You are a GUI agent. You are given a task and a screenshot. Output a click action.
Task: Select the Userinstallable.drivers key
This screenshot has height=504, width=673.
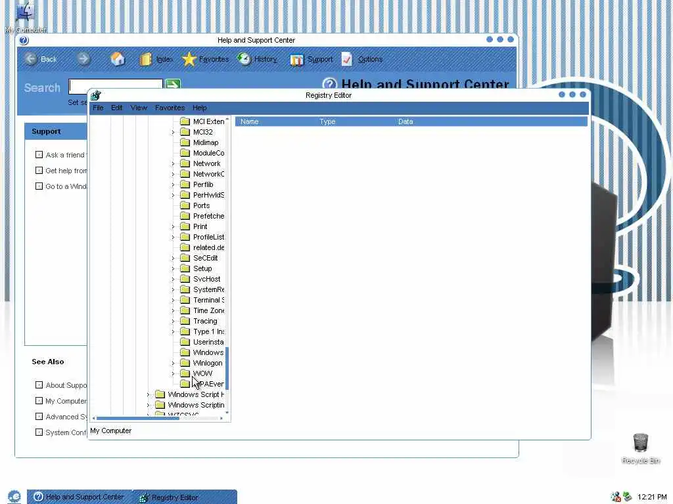pyautogui.click(x=208, y=342)
